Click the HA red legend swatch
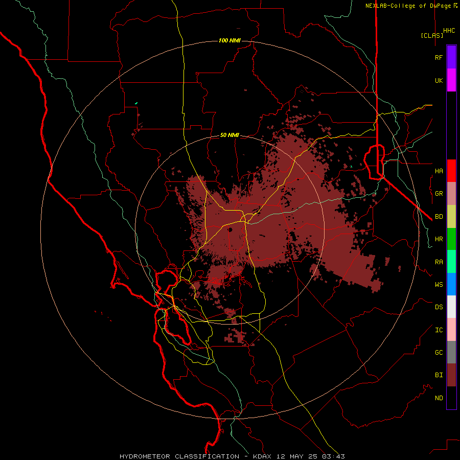The image size is (460, 460). tap(451, 171)
